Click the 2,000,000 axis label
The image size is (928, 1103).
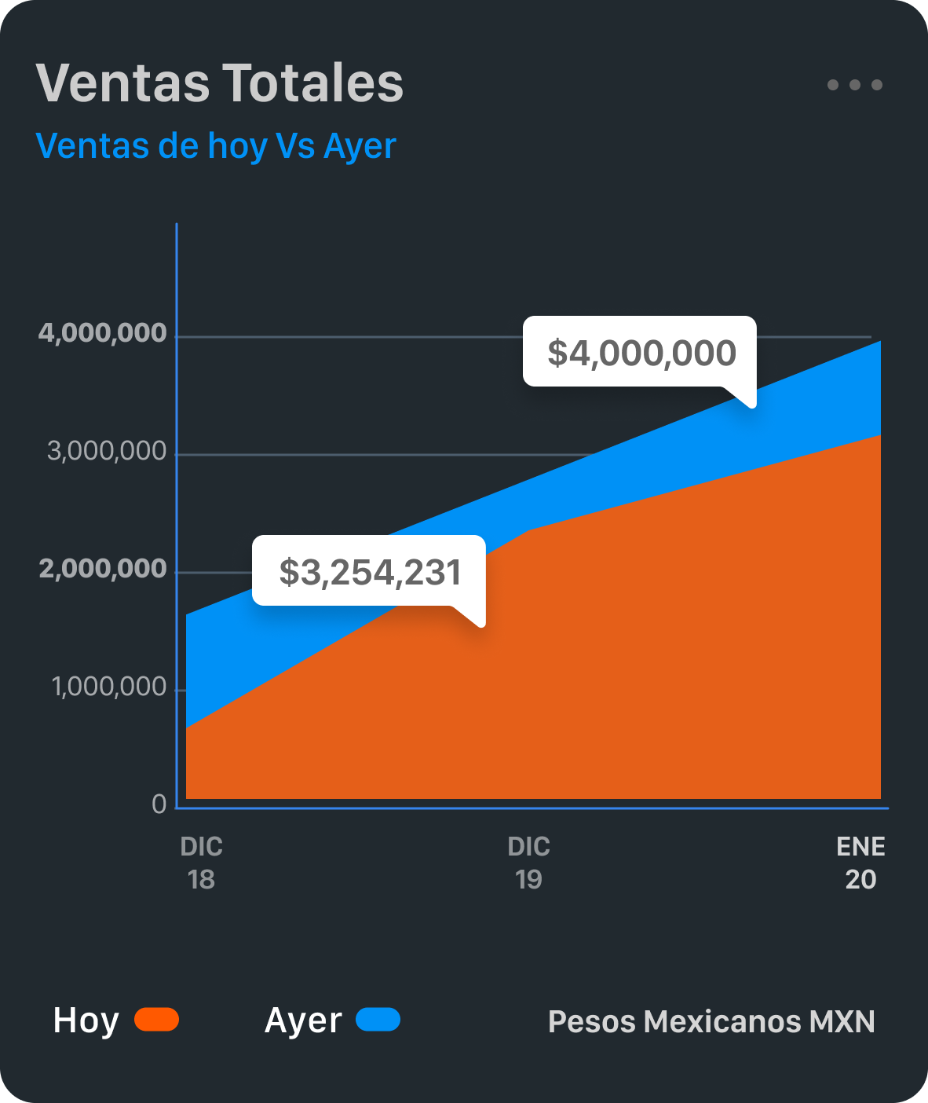pos(103,569)
